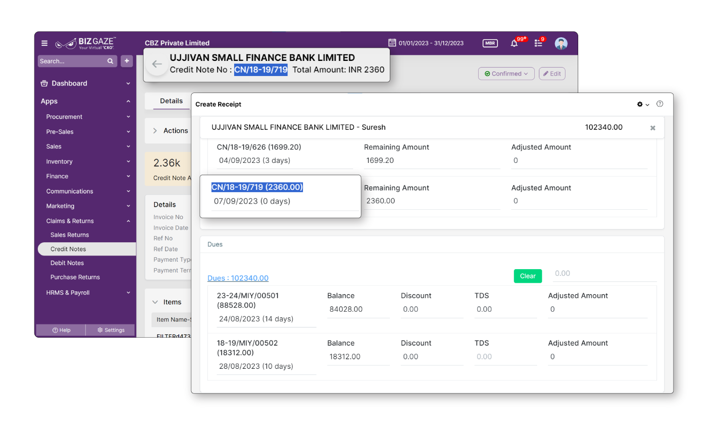This screenshot has width=708, height=425.
Task: Click the search magnifier icon
Action: [x=110, y=61]
